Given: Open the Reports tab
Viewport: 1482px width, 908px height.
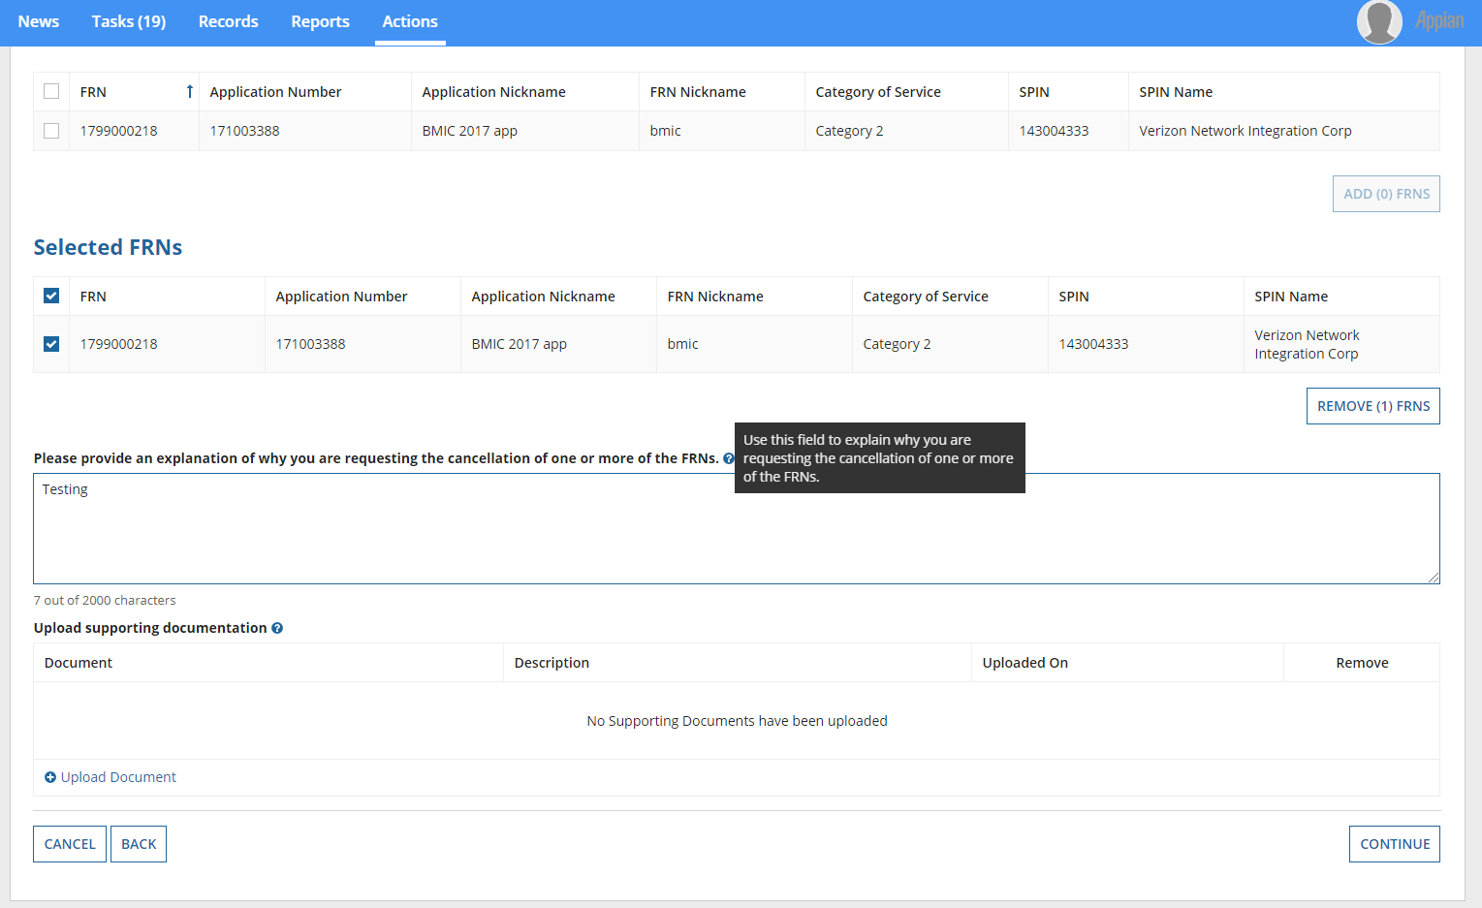Looking at the screenshot, I should [320, 21].
